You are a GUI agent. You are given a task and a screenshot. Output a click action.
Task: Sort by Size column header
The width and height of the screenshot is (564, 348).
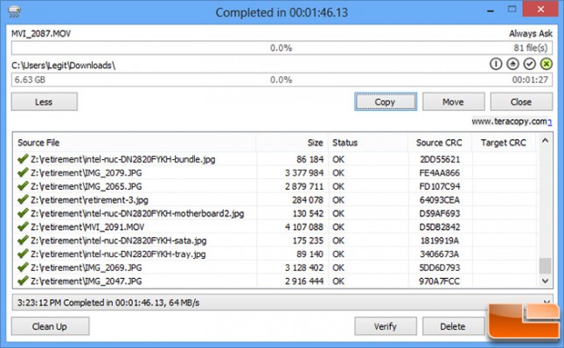click(315, 143)
